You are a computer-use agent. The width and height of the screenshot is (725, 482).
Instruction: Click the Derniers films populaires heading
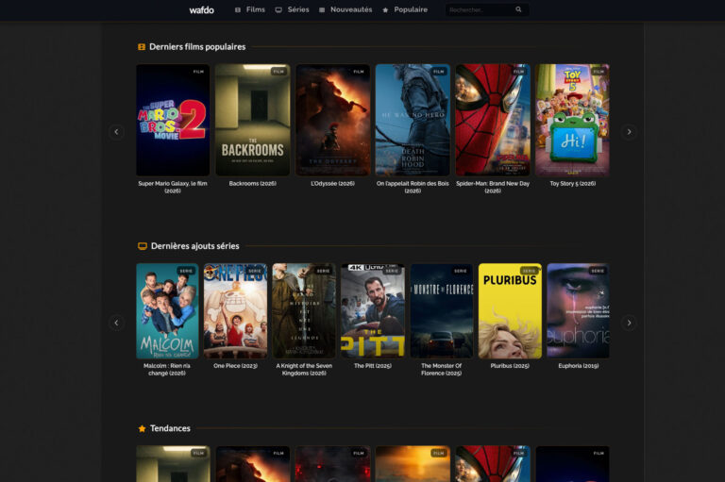click(197, 46)
